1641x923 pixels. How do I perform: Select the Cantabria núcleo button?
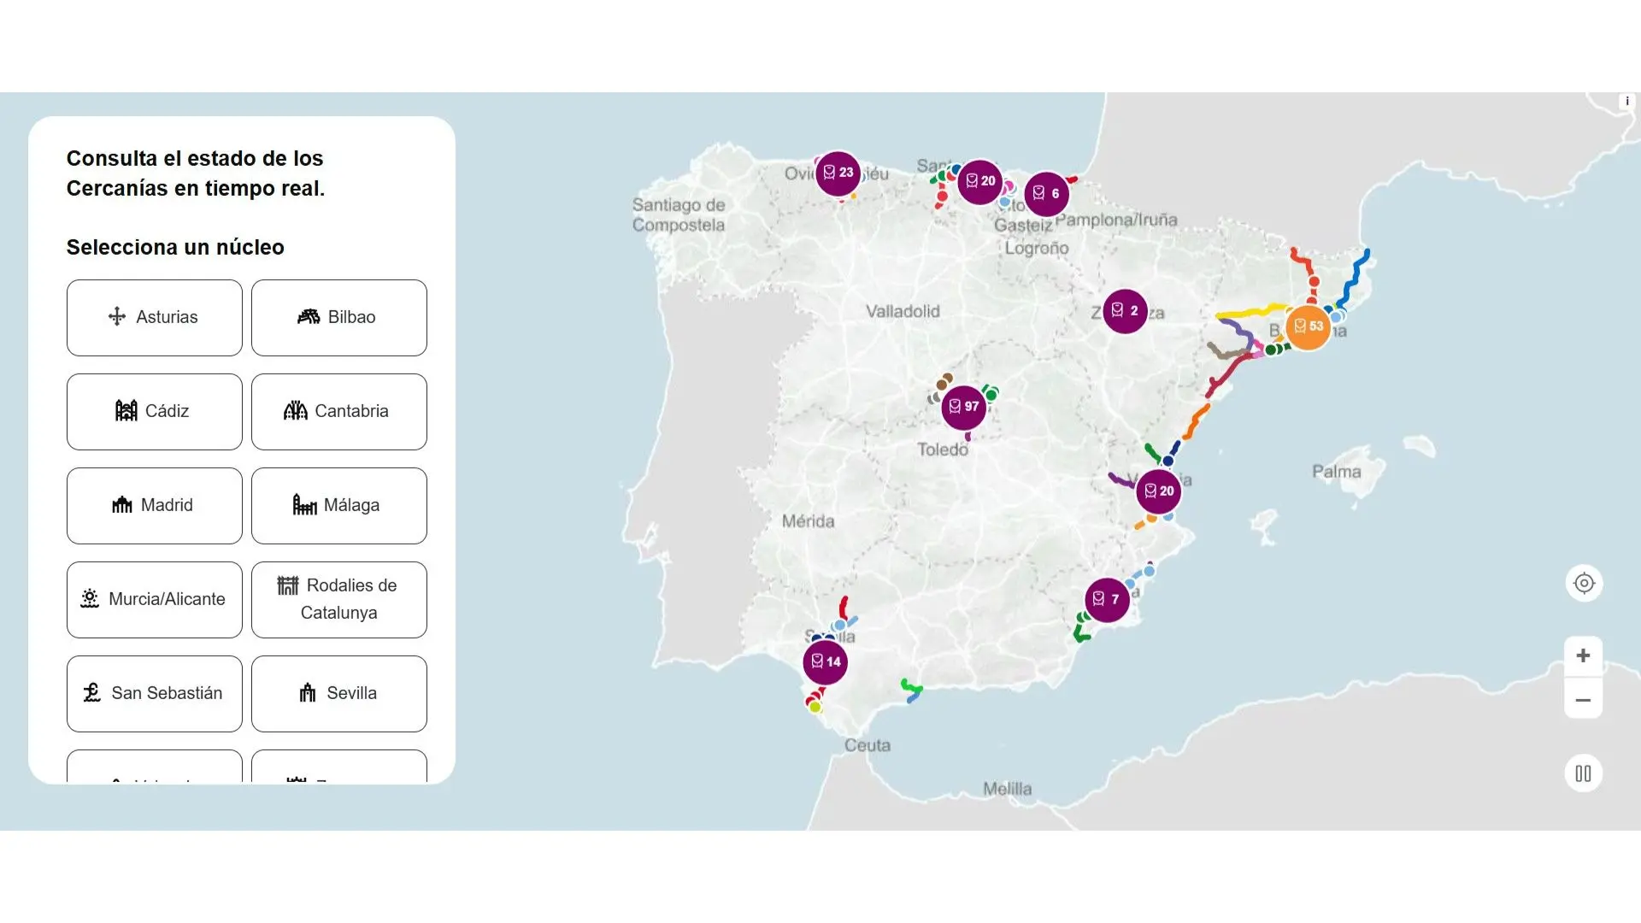[338, 411]
